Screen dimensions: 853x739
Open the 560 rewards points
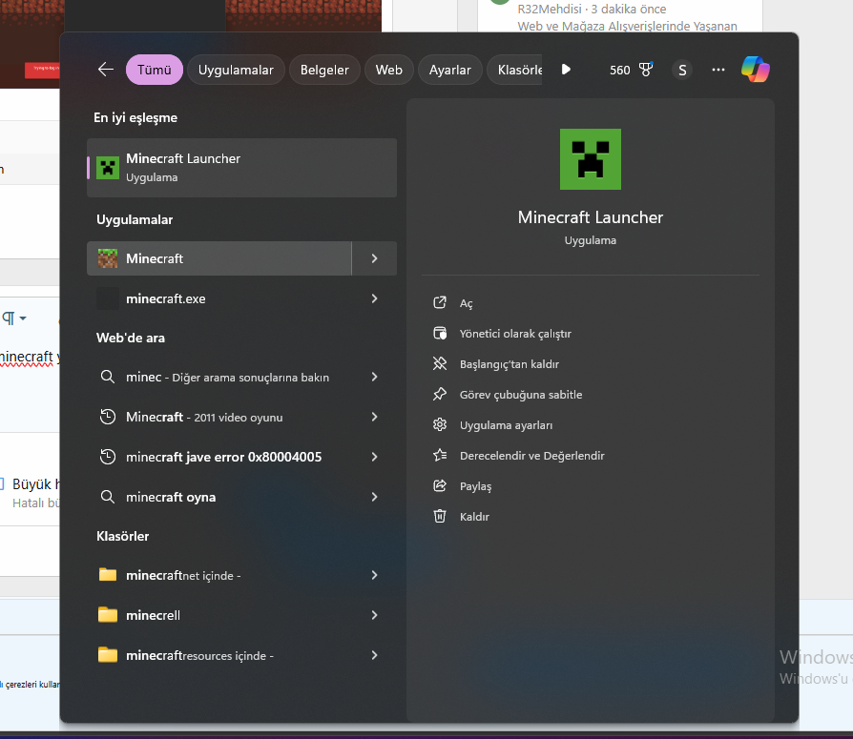619,71
